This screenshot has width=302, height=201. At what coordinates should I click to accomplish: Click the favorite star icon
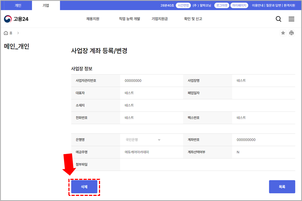click(283, 33)
